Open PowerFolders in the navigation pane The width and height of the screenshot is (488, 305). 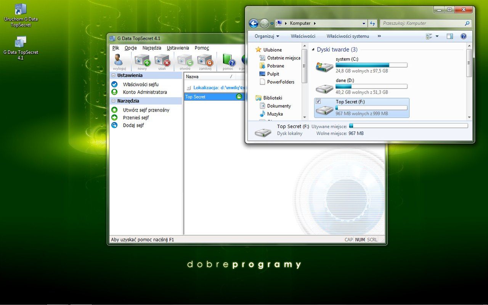coord(281,82)
